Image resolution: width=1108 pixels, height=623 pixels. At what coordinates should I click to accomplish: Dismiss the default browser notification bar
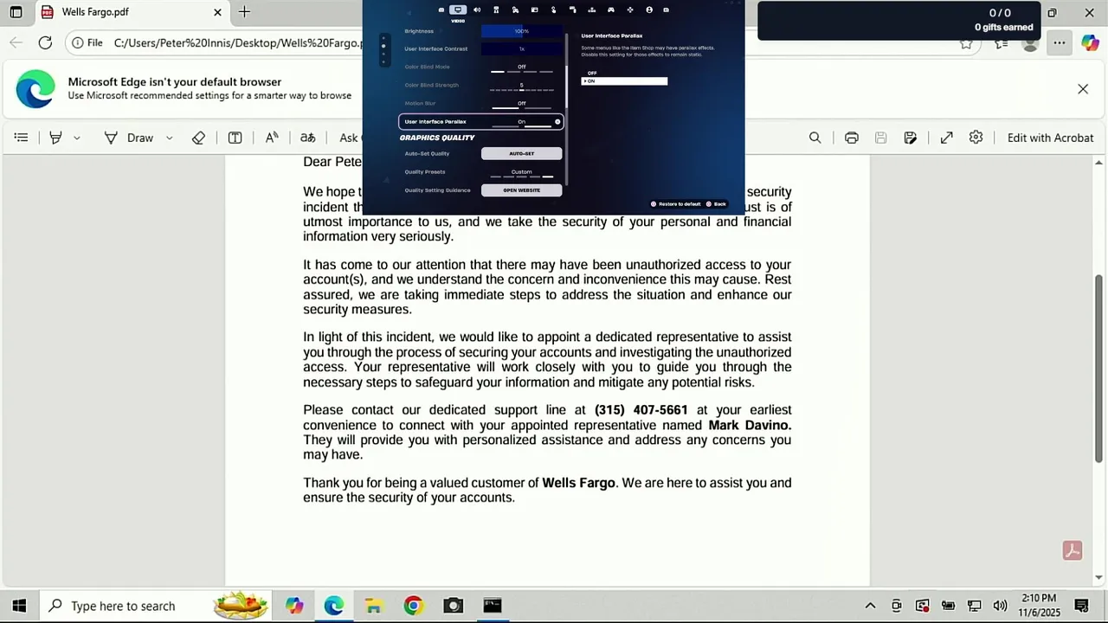pos(1083,89)
